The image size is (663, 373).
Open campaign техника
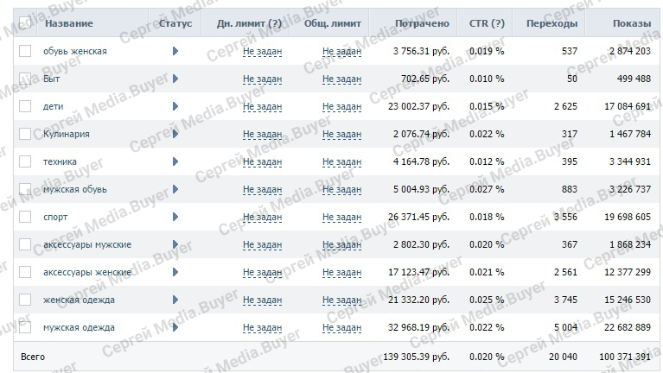coord(60,161)
